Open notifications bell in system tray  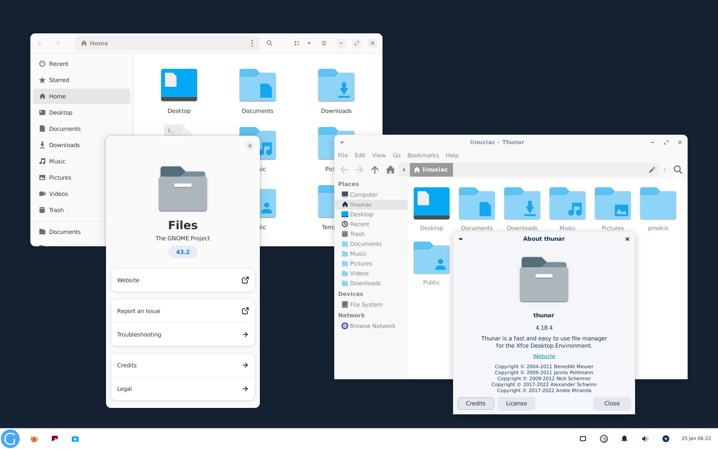[624, 439]
